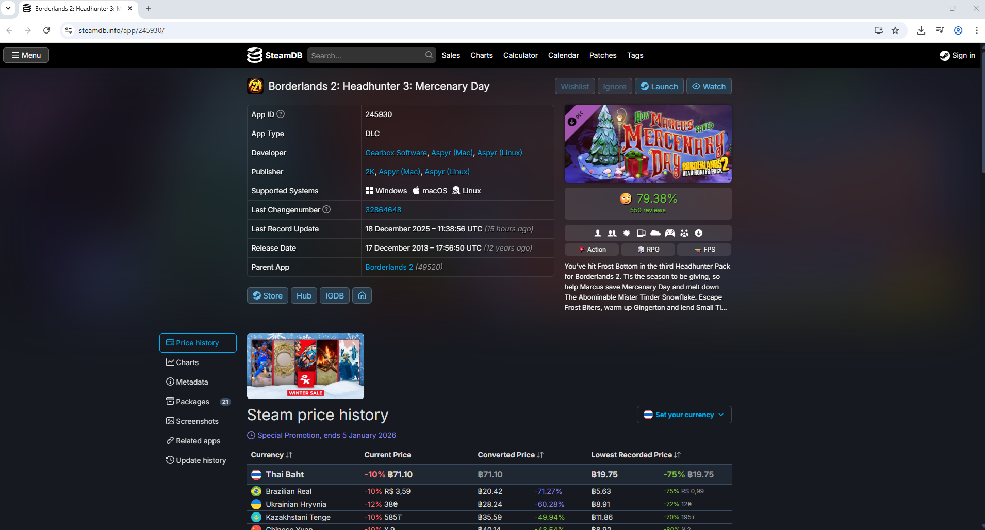Click the Steam Cloud feature icon
This screenshot has height=530, width=985.
click(x=655, y=233)
